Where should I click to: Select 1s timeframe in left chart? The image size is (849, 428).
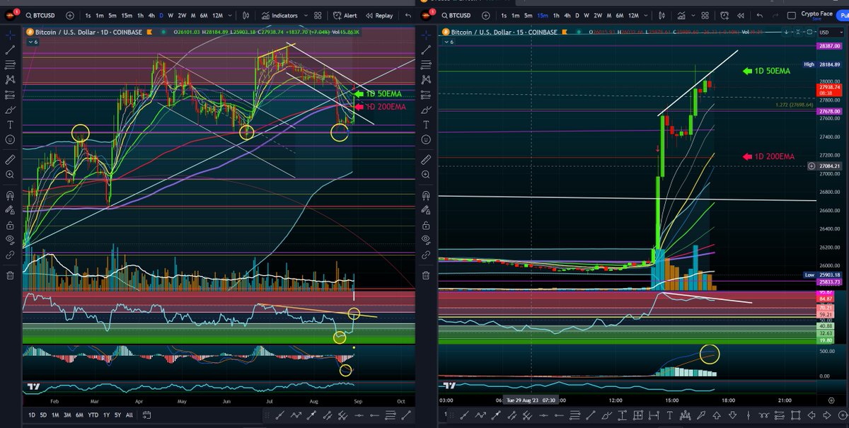click(88, 15)
